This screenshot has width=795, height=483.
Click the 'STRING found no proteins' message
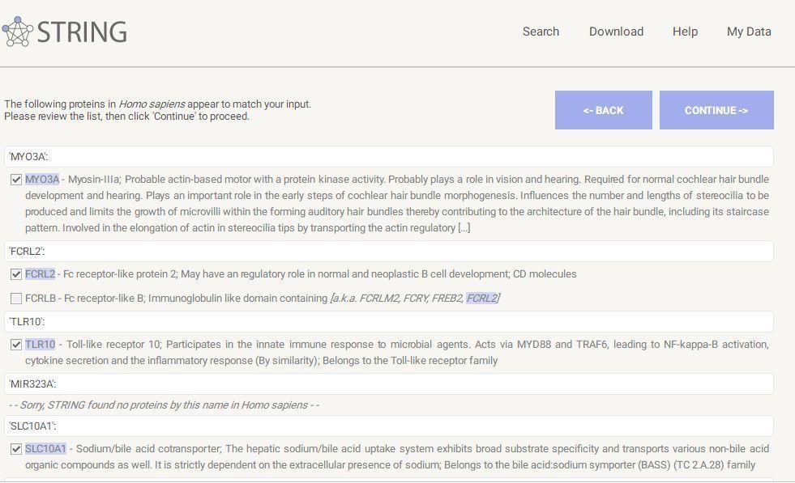(x=164, y=405)
